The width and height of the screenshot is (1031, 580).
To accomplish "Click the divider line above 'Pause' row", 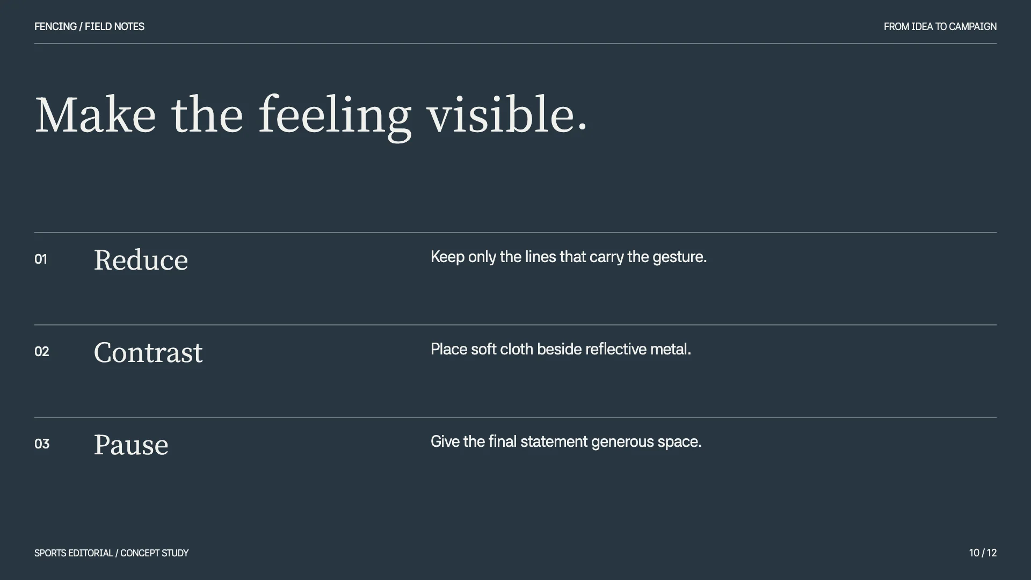I will (x=515, y=417).
